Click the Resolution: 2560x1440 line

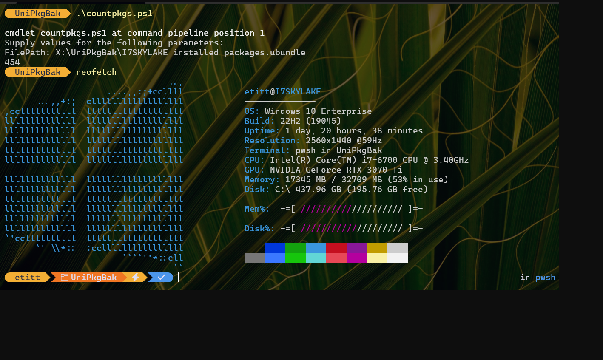tap(313, 141)
